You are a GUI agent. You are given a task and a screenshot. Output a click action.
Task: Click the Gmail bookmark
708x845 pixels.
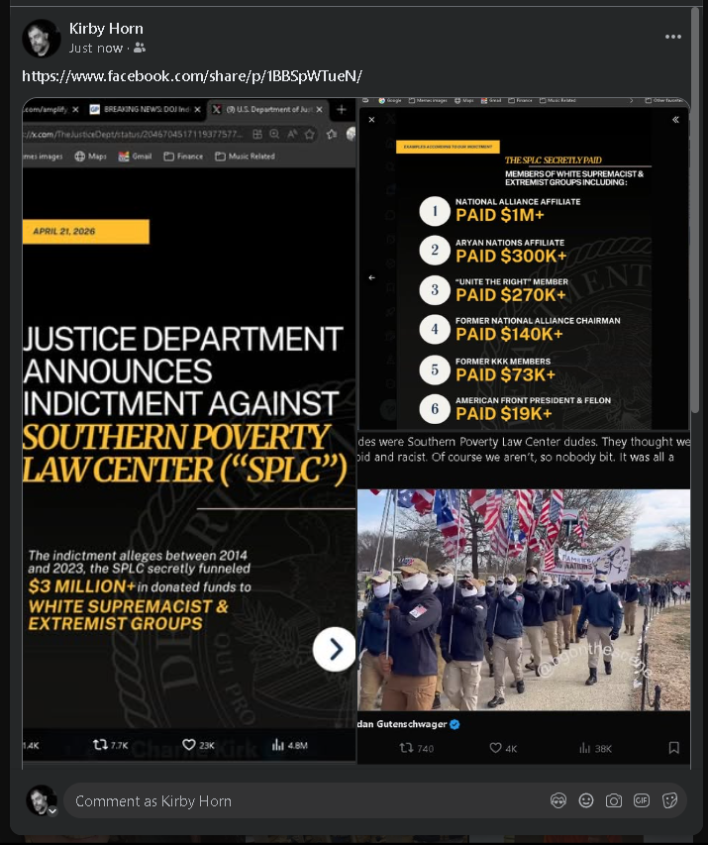[136, 157]
